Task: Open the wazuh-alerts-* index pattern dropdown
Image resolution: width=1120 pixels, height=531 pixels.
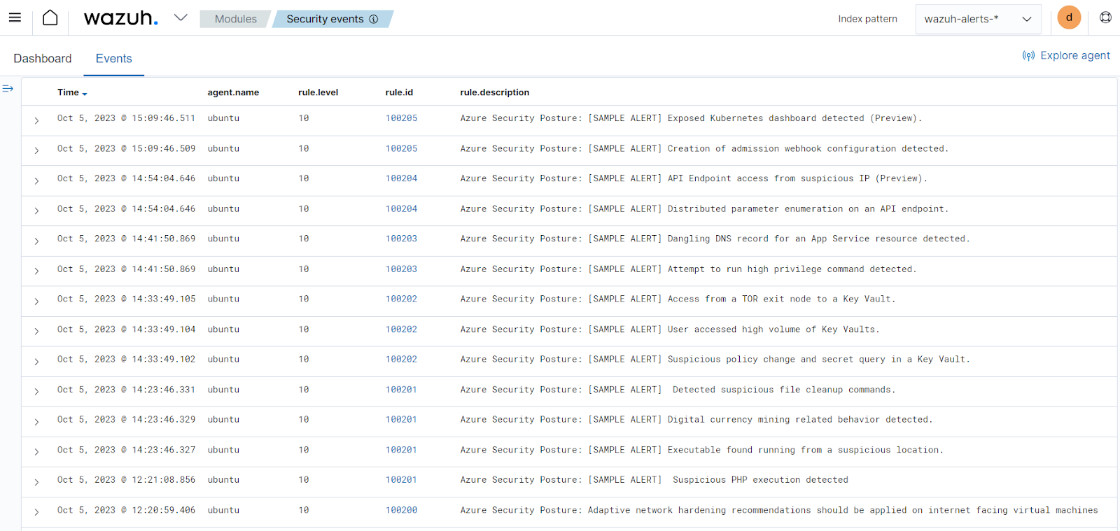Action: (x=978, y=19)
